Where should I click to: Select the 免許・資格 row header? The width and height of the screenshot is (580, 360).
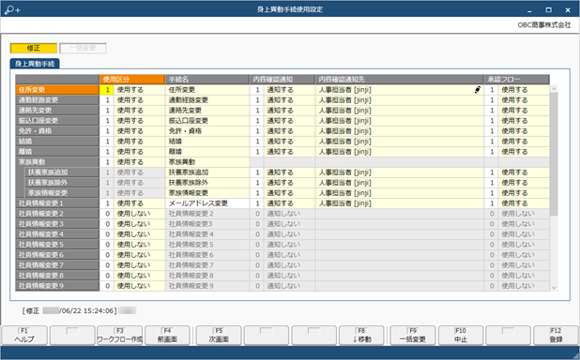click(x=57, y=131)
